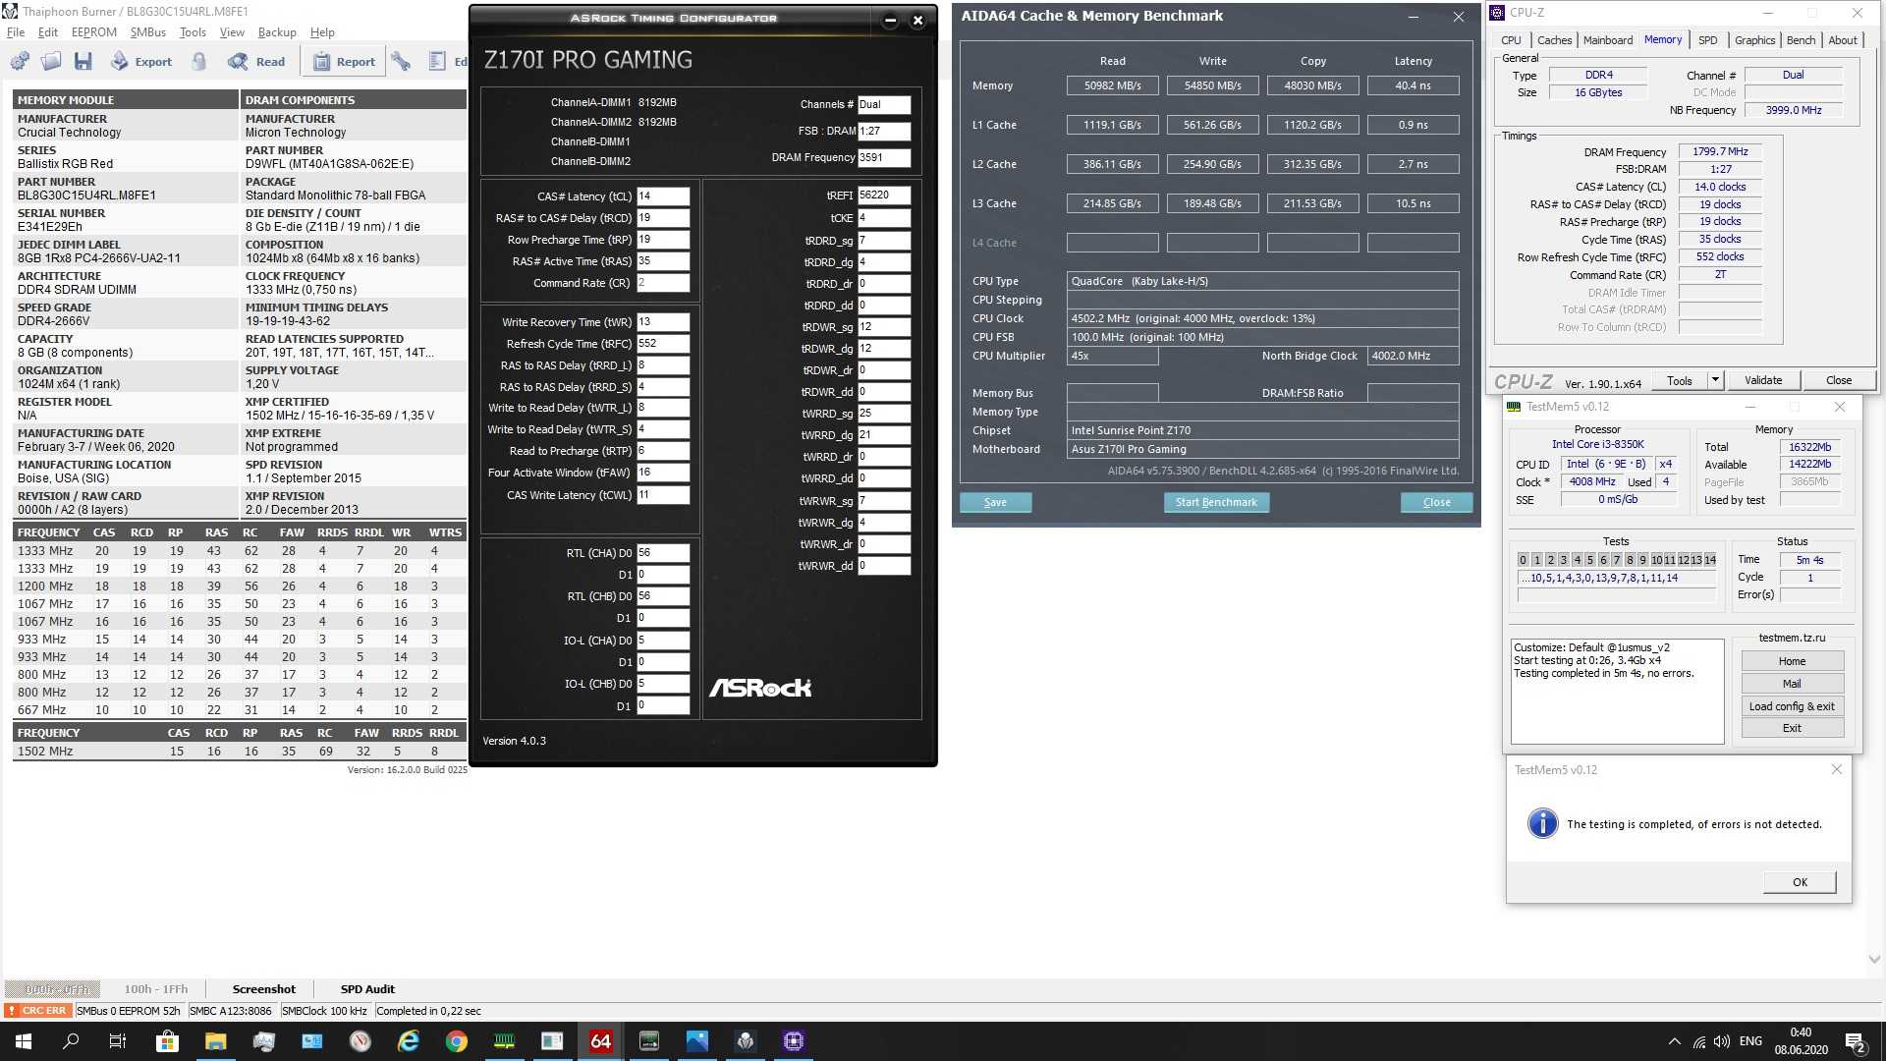Viewport: 1886px width, 1061px height.
Task: Click the open folder icon in Thaiphoon toolbar
Action: pos(51,61)
